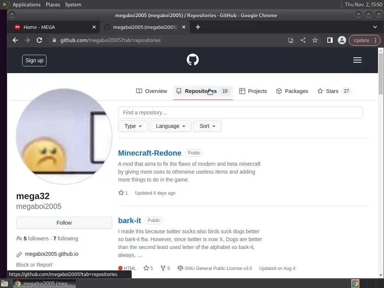The image size is (384, 288).
Task: Click the GNU General Public License v3.0 text
Action: (x=218, y=268)
